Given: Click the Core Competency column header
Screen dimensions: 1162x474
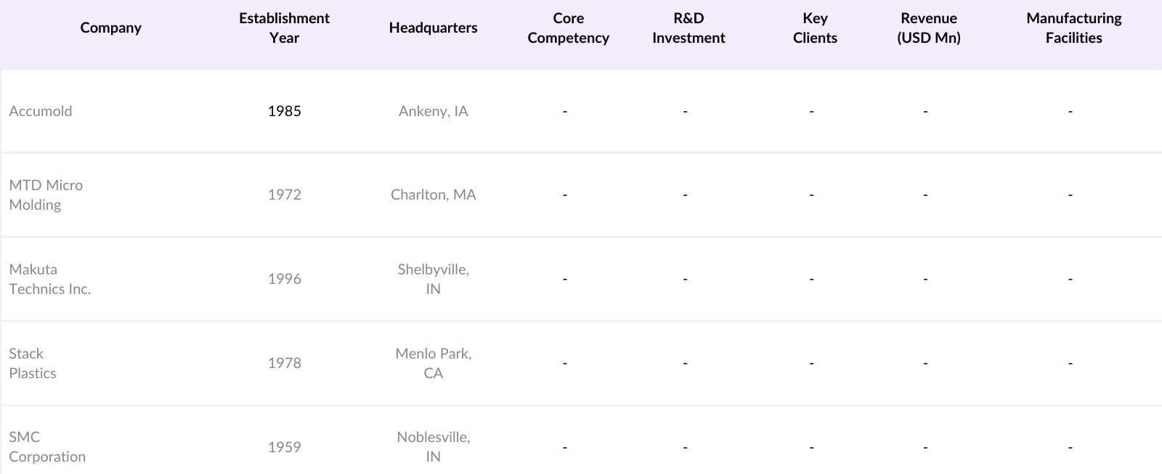Looking at the screenshot, I should pos(568,28).
